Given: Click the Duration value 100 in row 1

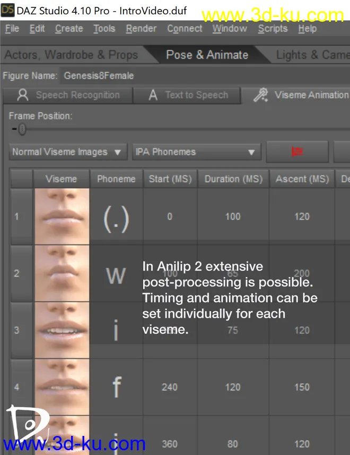Looking at the screenshot, I should (233, 216).
